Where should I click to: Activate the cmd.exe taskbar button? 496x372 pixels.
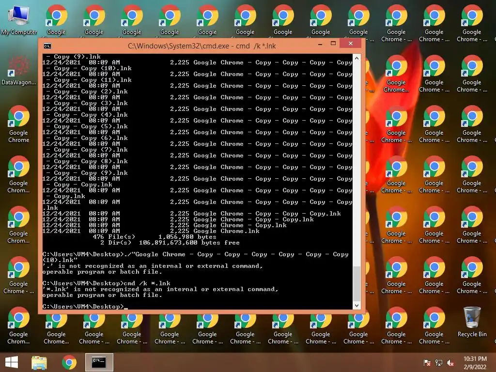point(99,362)
